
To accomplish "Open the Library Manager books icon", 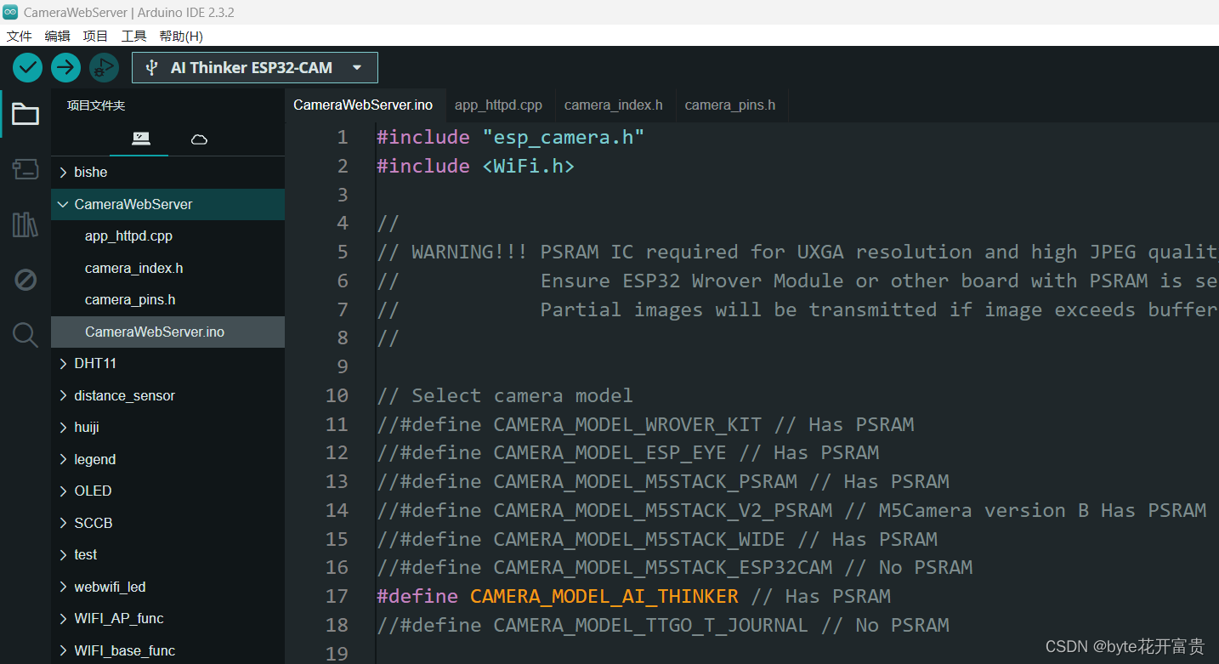I will point(26,224).
